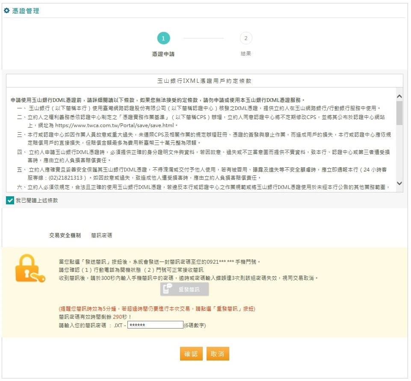Click the gear icon beside 憑證管理
The width and height of the screenshot is (411, 381).
click(6, 11)
